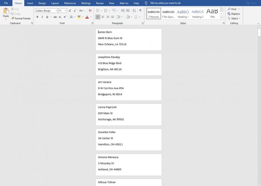This screenshot has height=186, width=261.
Task: Clear all formatting with the eraser icon
Action: [90, 11]
